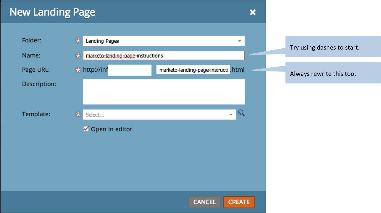Screen dimensions: 381x213
Task: Focus the Name input field
Action: pos(164,56)
